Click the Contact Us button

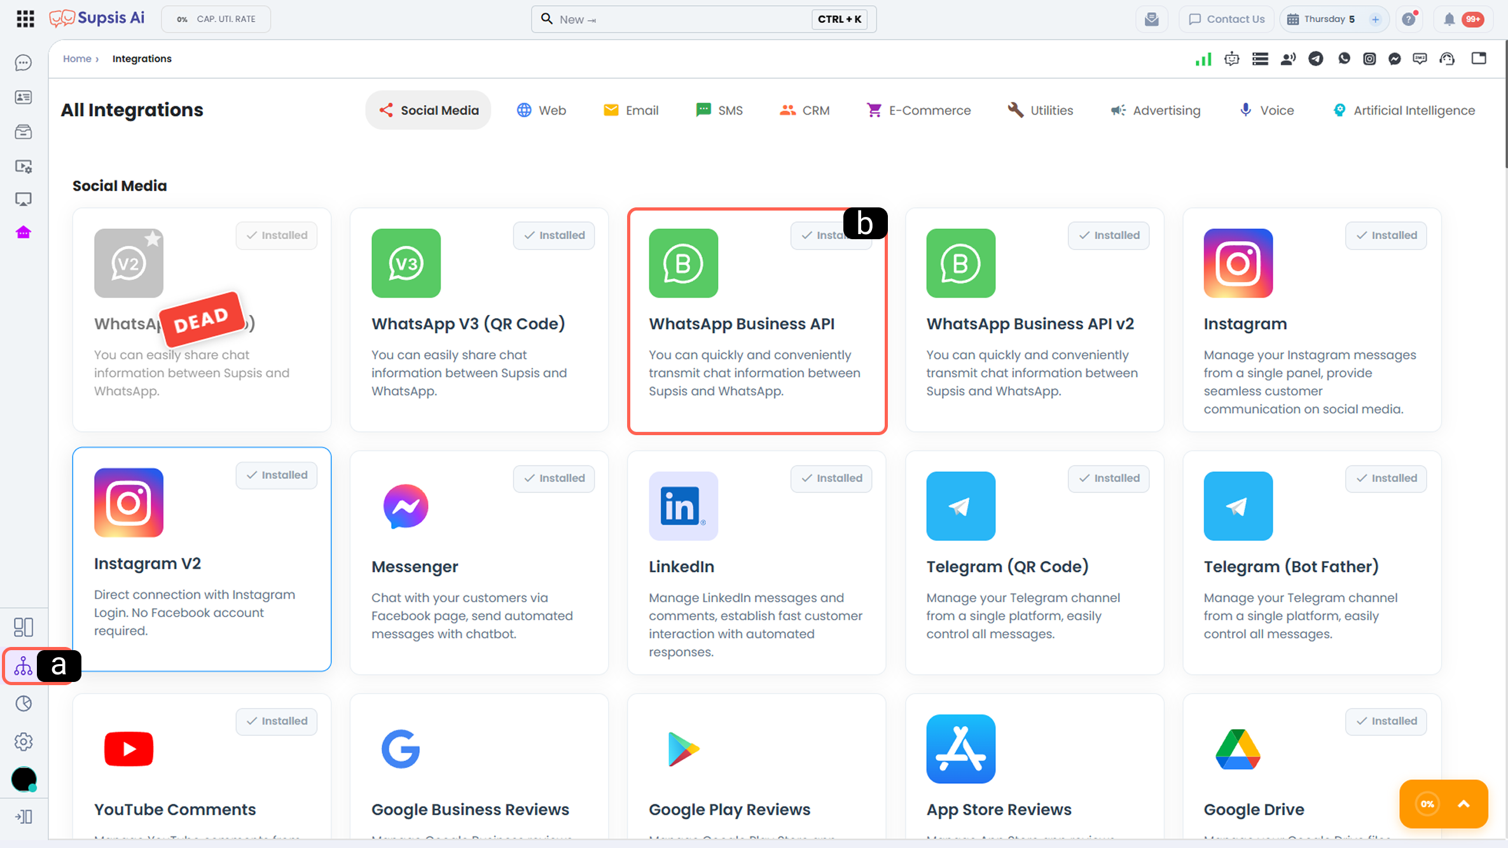[1226, 19]
